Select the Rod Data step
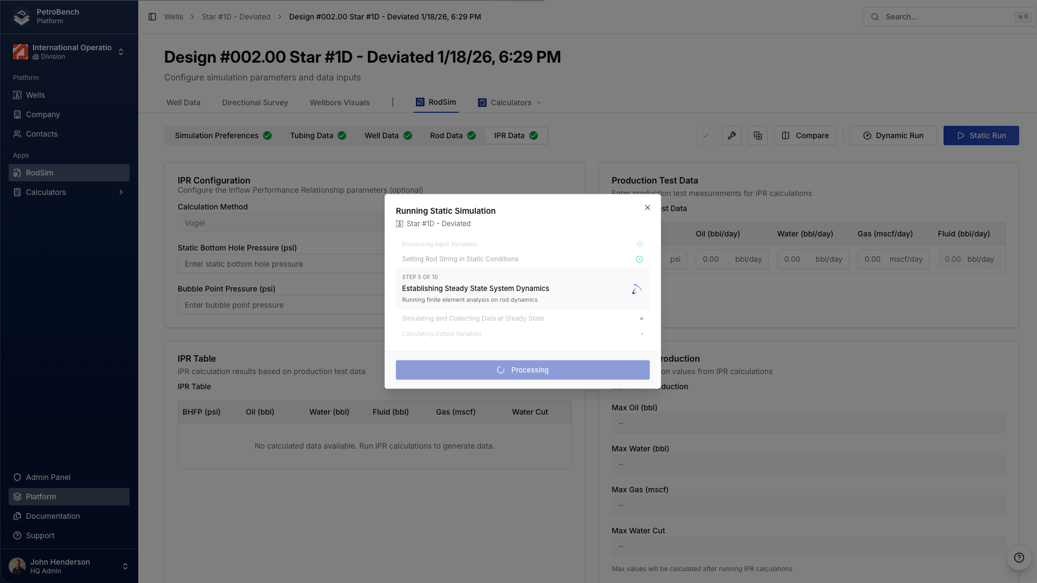 [453, 135]
